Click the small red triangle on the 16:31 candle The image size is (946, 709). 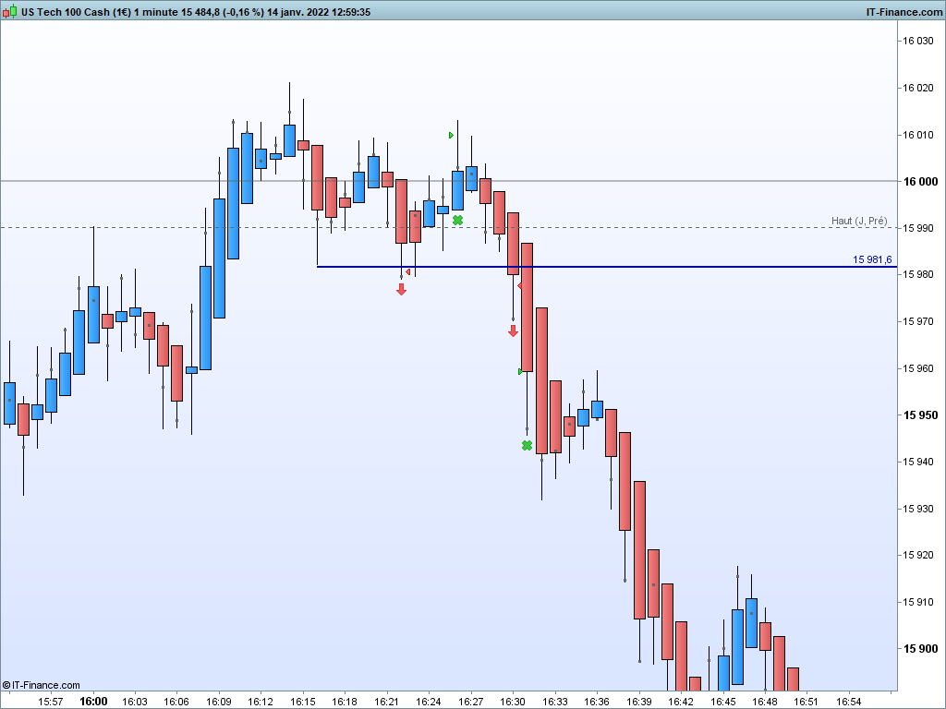(x=520, y=286)
